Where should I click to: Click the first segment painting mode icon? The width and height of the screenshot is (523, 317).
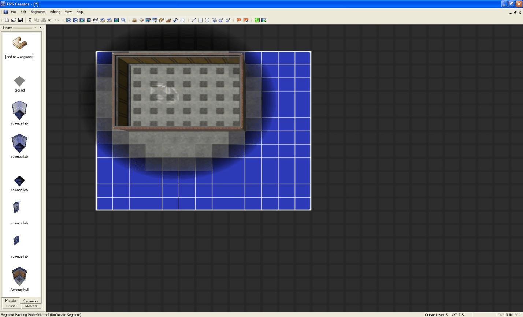[134, 20]
